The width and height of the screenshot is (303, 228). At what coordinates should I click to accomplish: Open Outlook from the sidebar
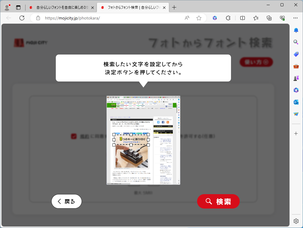(x=296, y=102)
